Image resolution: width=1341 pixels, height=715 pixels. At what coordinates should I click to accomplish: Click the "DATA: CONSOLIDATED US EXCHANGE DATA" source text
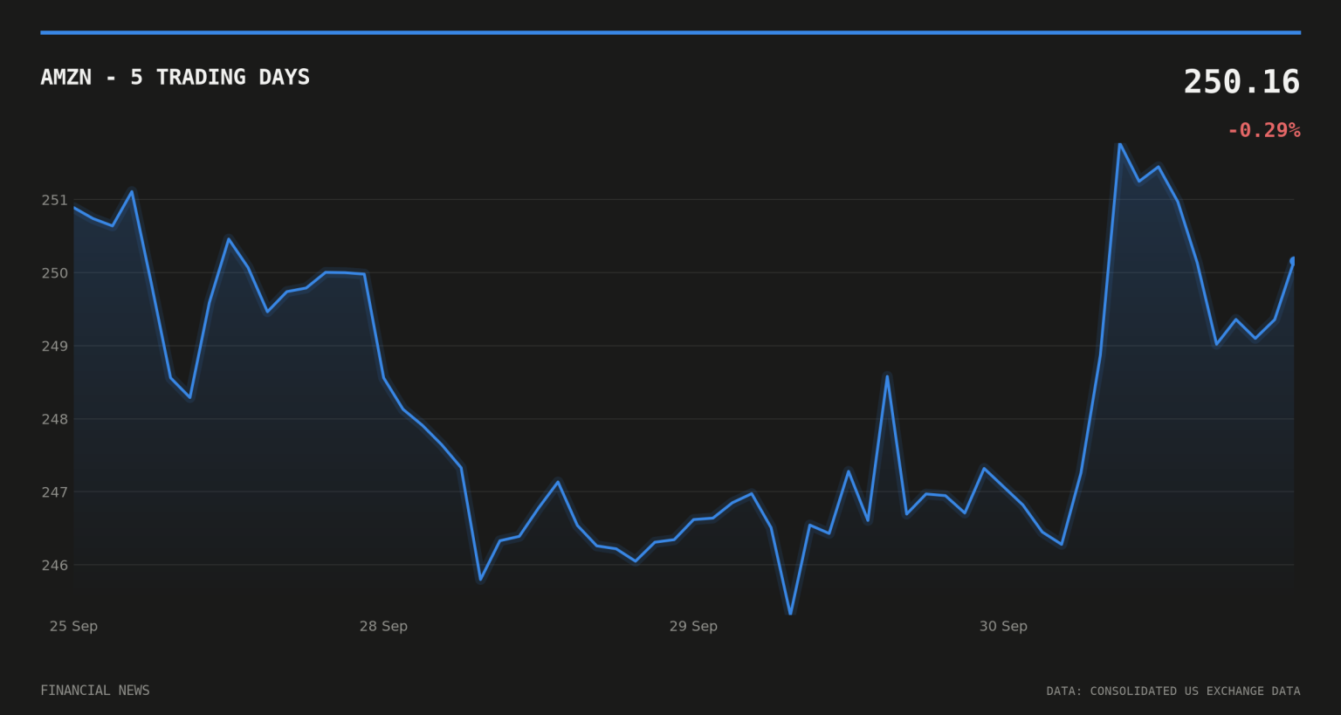click(x=1173, y=691)
